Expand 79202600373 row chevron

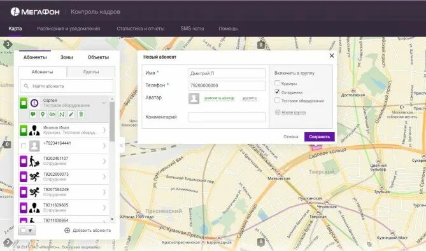click(x=104, y=176)
